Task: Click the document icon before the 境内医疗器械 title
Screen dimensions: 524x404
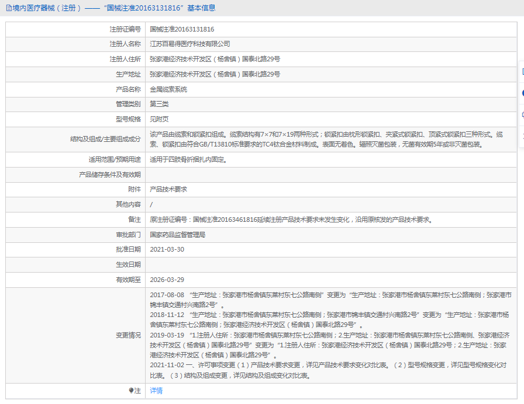Action: 9,8
